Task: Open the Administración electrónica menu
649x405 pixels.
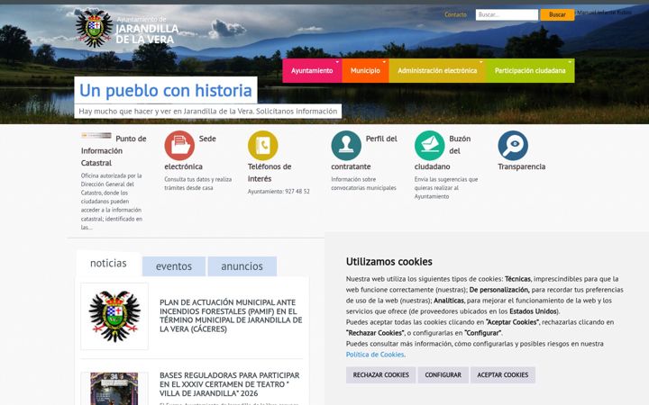Action: [437, 71]
